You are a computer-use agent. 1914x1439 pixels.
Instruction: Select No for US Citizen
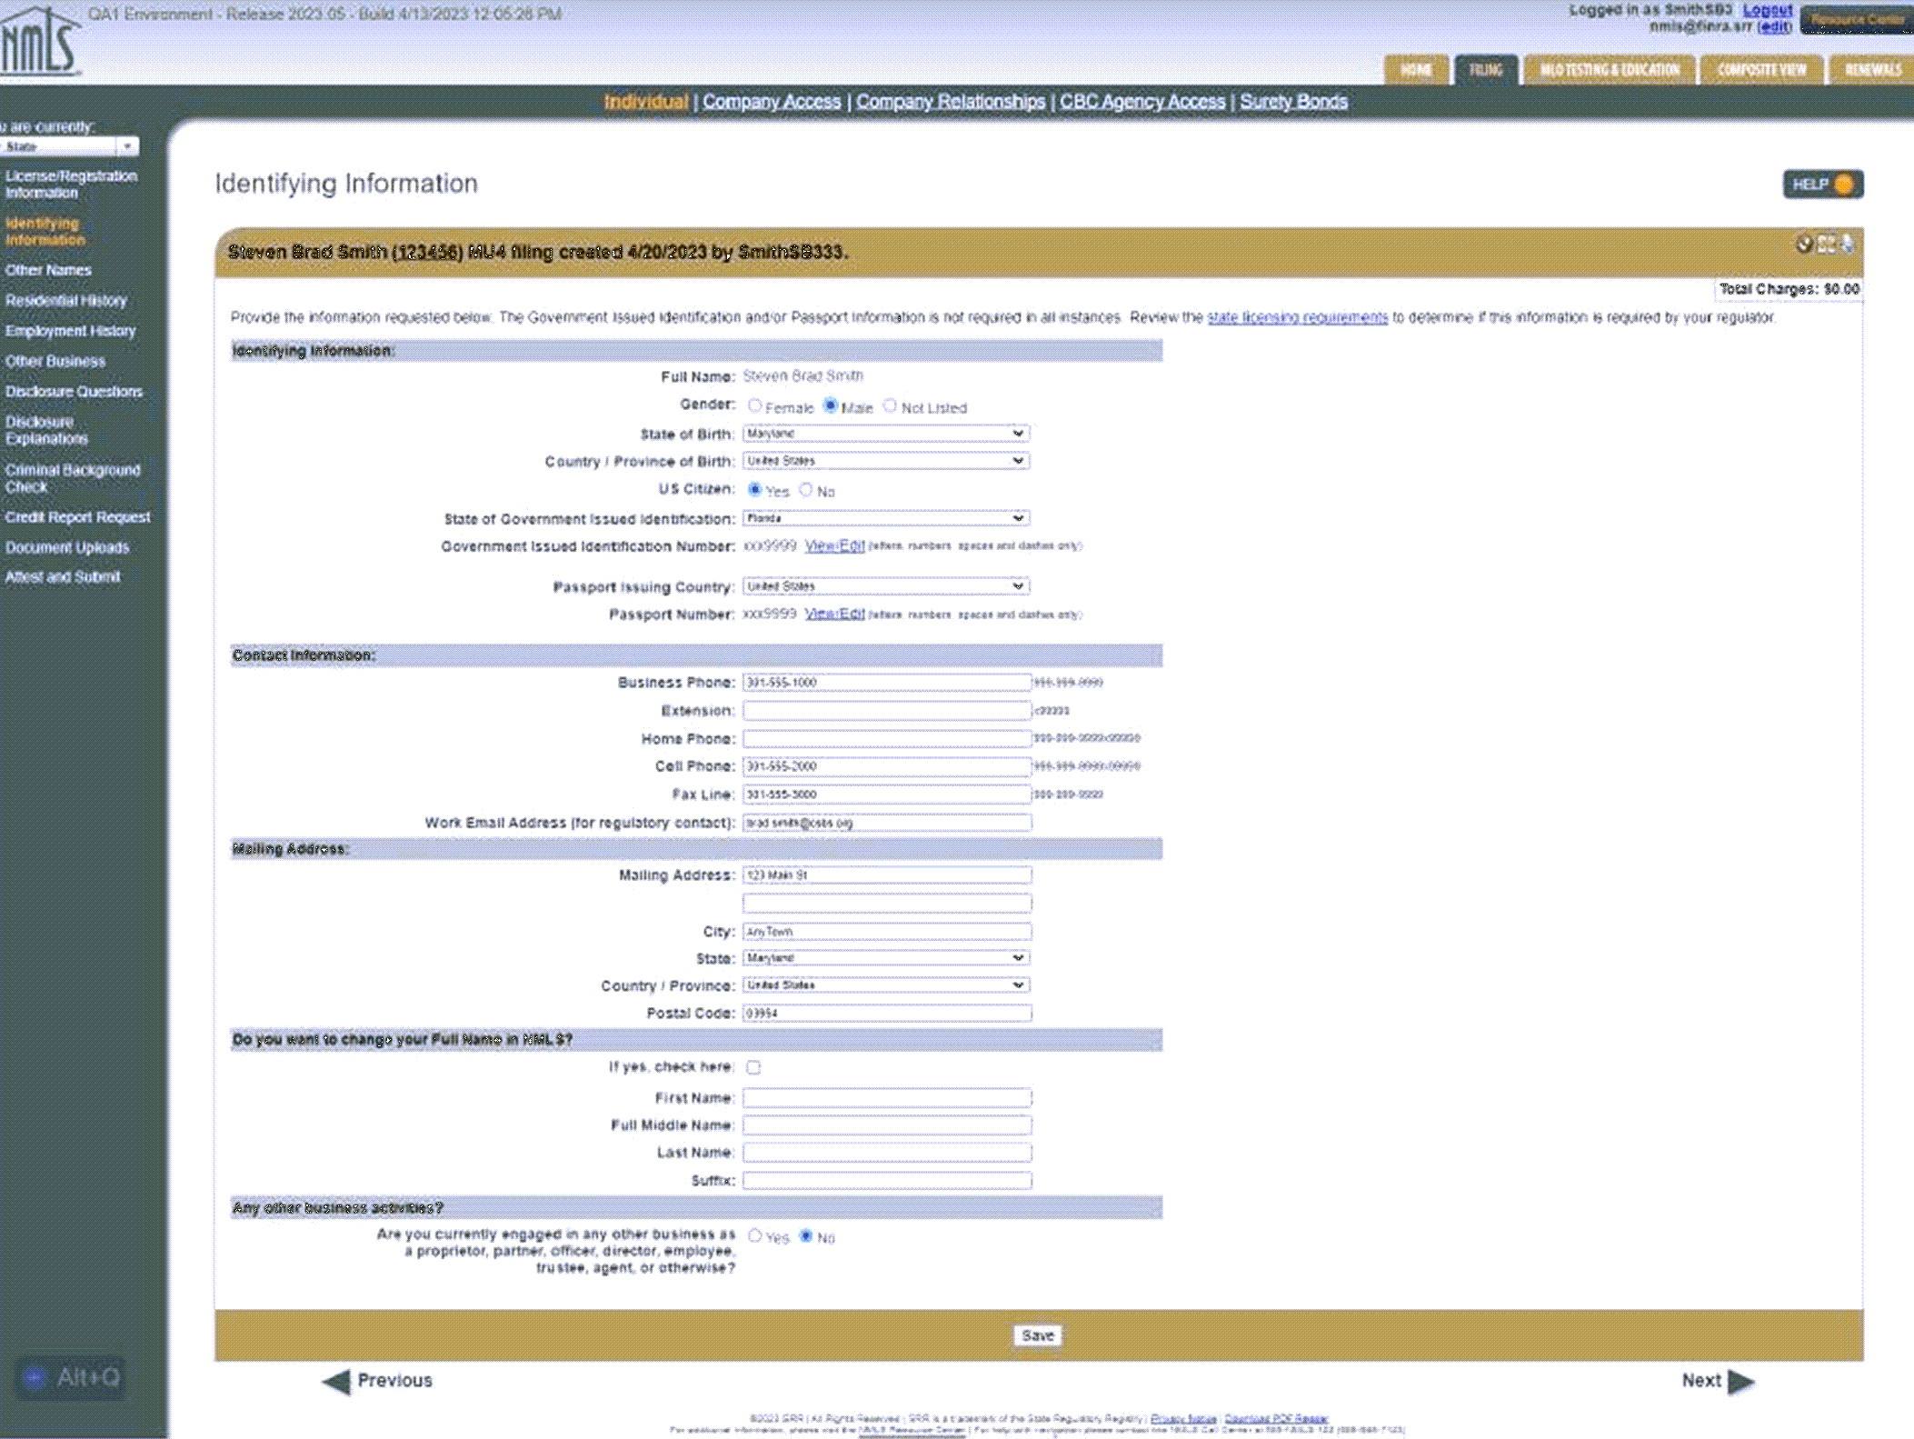(x=806, y=489)
